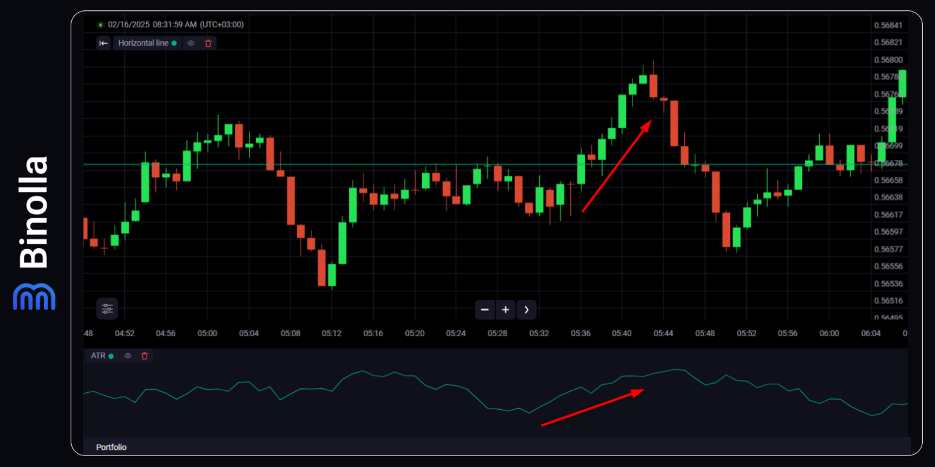
Task: Click the green live-status dot near the timestamp
Action: [x=100, y=24]
